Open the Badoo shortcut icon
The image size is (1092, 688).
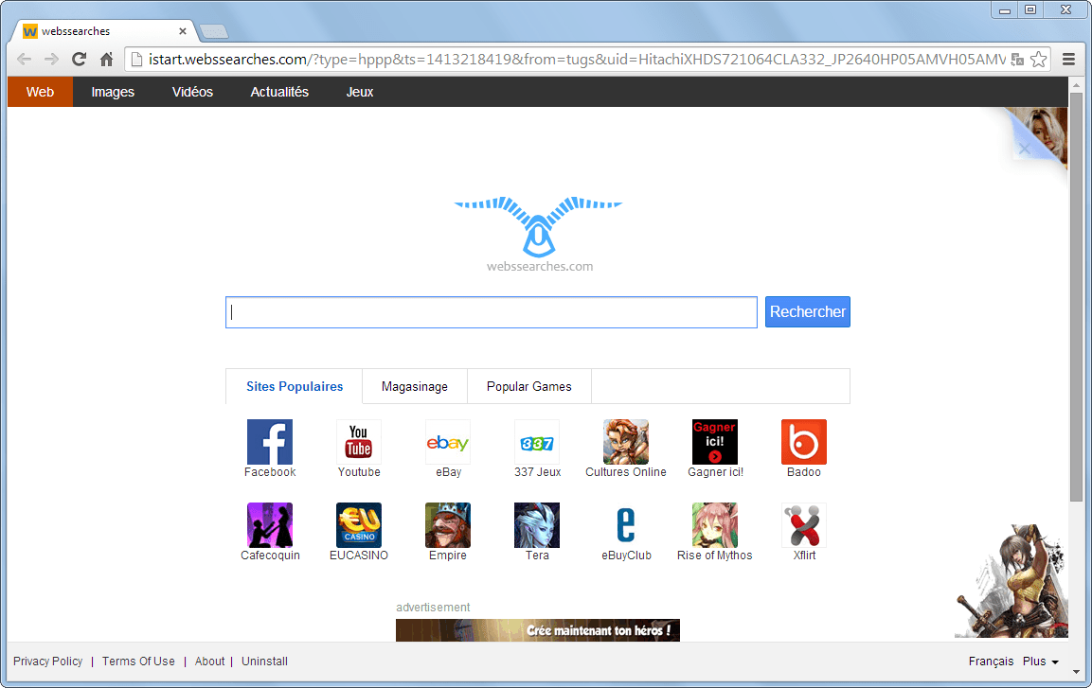pos(804,442)
